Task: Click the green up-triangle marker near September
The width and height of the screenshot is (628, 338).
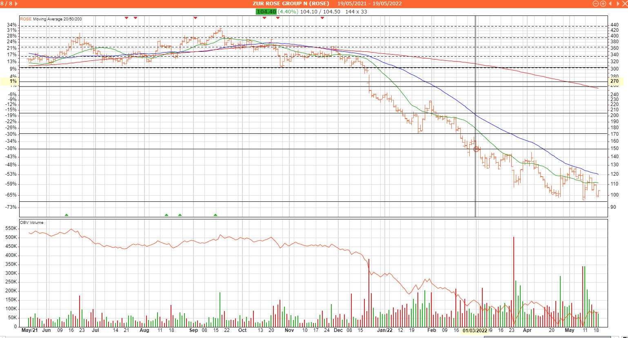Action: [215, 215]
